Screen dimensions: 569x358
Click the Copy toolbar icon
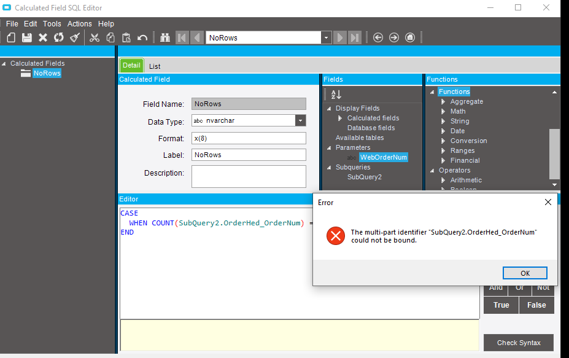click(x=110, y=37)
